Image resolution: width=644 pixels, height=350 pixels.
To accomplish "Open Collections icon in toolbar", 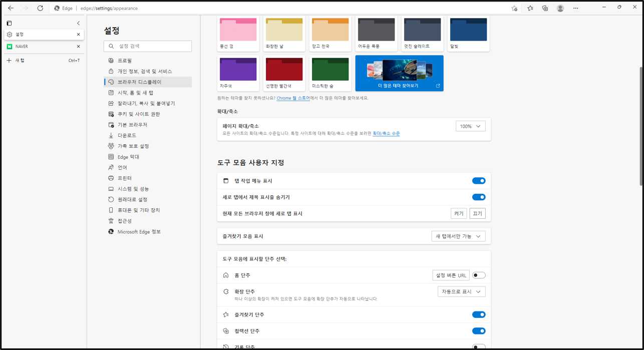I will coord(545,9).
